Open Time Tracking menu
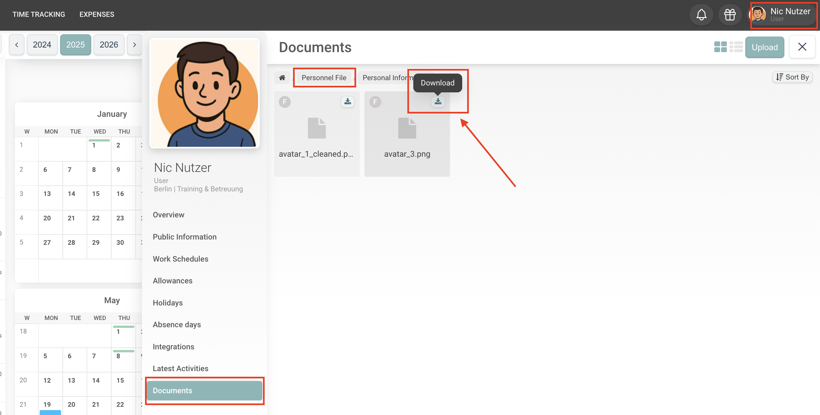The image size is (820, 415). 39,15
